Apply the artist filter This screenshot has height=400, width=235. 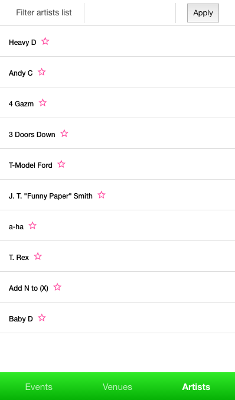pos(203,13)
